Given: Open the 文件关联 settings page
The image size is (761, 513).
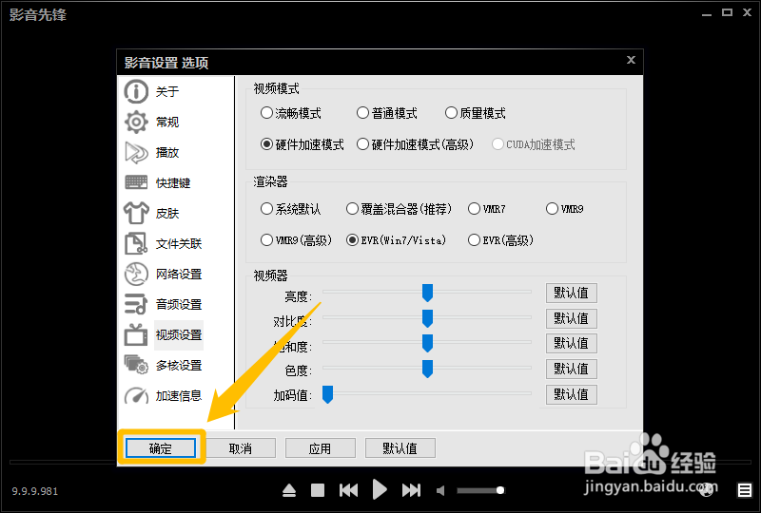Looking at the screenshot, I should [x=179, y=244].
